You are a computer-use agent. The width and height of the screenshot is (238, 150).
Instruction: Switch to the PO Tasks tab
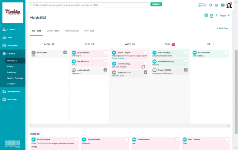pos(89,31)
